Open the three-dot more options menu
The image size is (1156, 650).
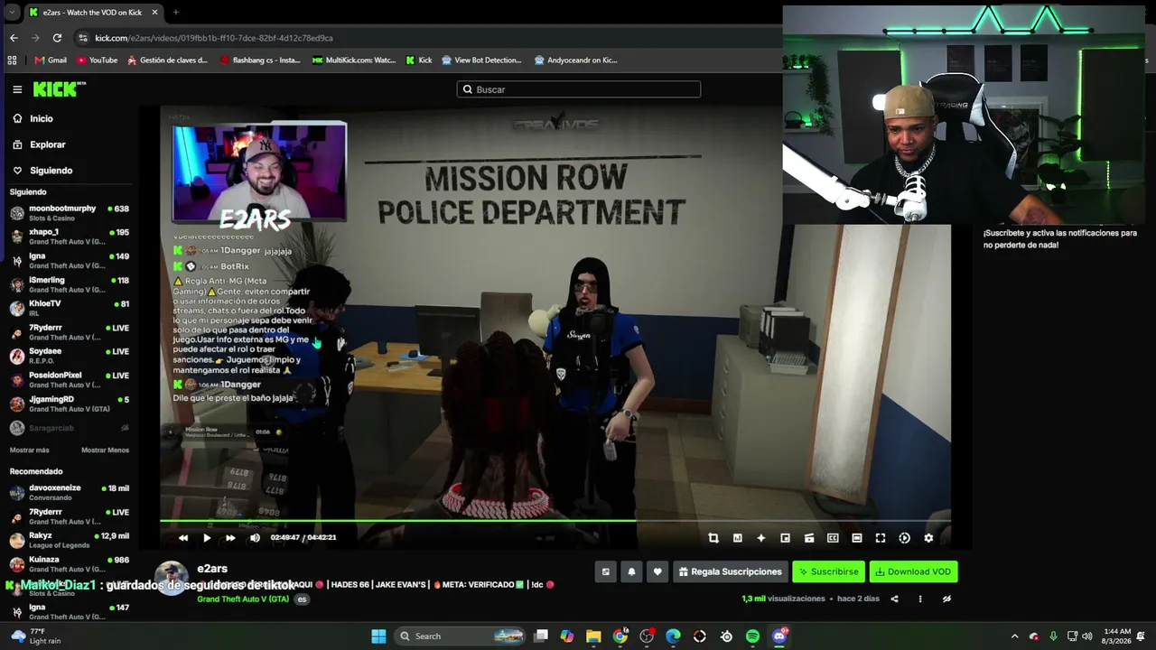920,599
